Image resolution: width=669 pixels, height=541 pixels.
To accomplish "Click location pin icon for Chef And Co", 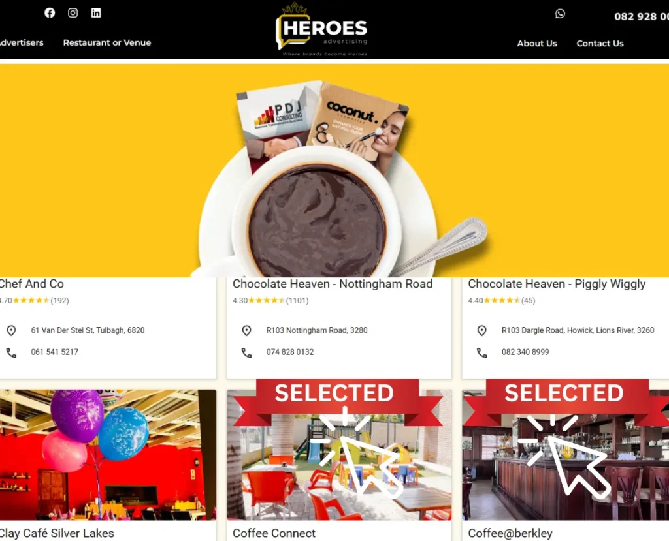I will coord(12,330).
